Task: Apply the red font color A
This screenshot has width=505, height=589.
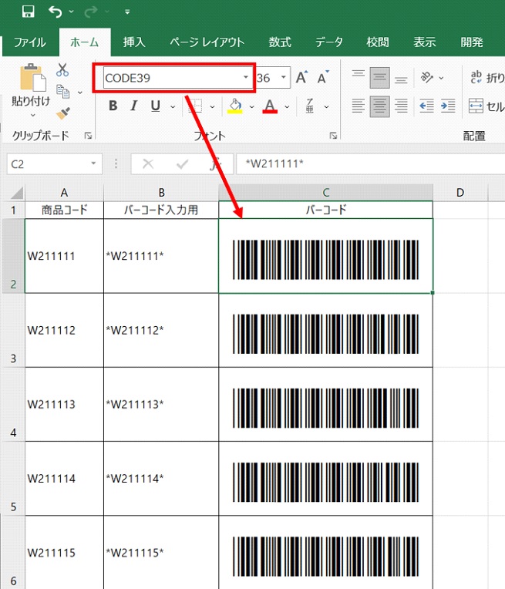Action: click(x=270, y=106)
